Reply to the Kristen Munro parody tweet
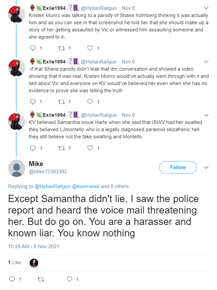Viewport: 217px width, 290px height. [x=33, y=48]
